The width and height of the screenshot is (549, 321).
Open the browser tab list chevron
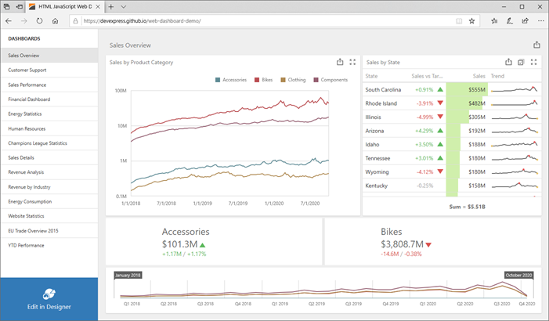click(123, 6)
